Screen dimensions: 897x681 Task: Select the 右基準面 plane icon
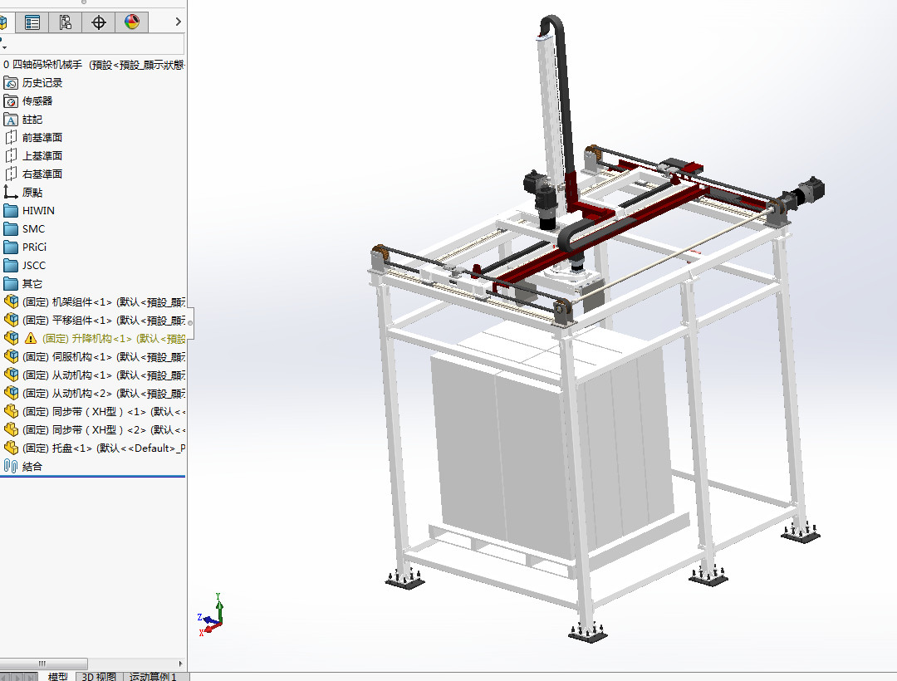pos(10,174)
